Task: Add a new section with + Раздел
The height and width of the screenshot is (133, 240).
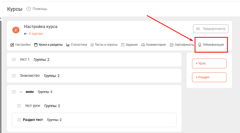Action: tap(209, 77)
